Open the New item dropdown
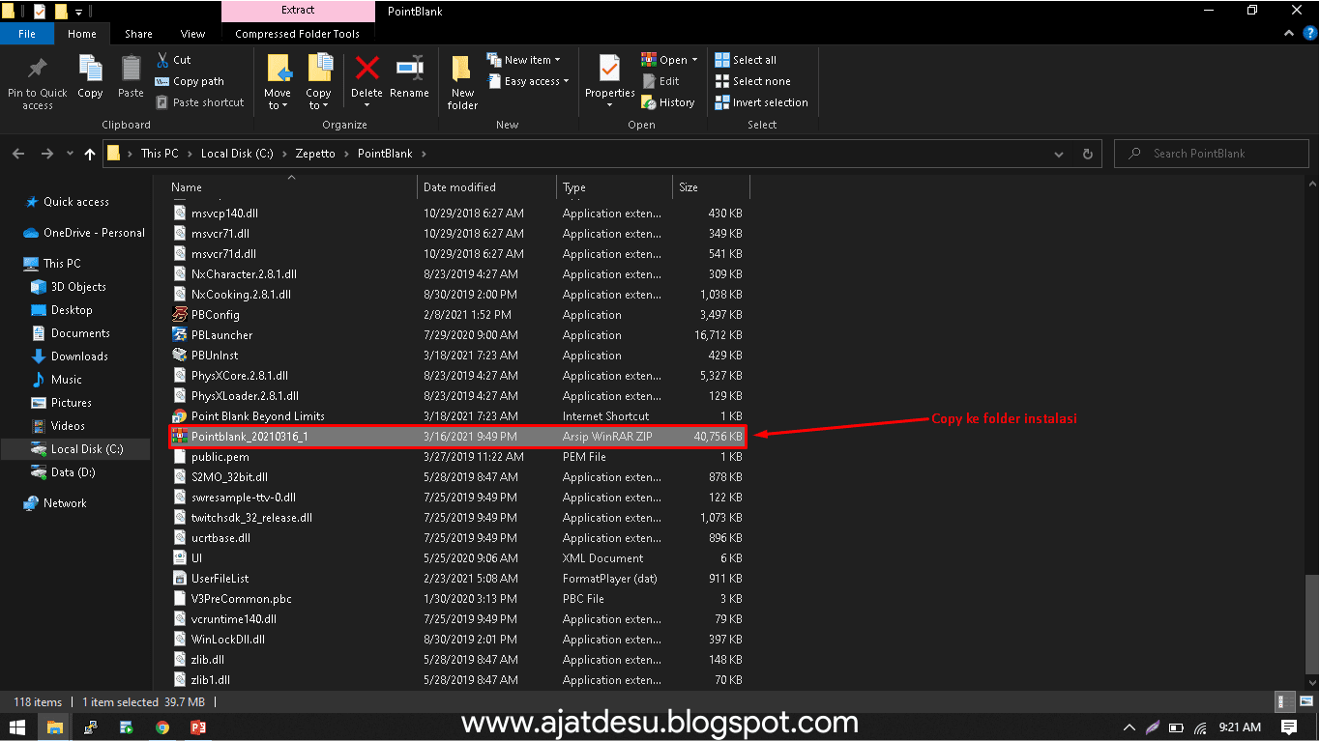Viewport: 1320px width, 741px height. (523, 60)
